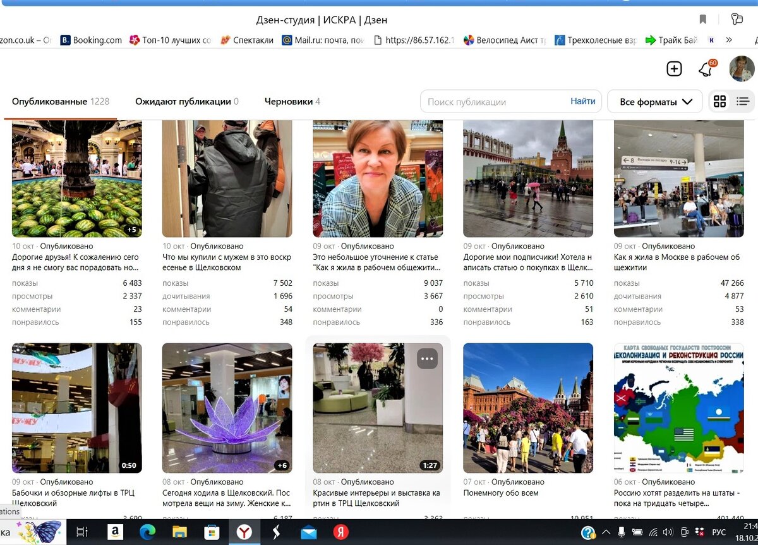This screenshot has width=758, height=545.
Task: Open article 'Это небольшое уточнение к статье'
Action: [x=377, y=262]
